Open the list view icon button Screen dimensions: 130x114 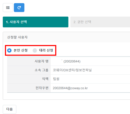tap(8, 8)
